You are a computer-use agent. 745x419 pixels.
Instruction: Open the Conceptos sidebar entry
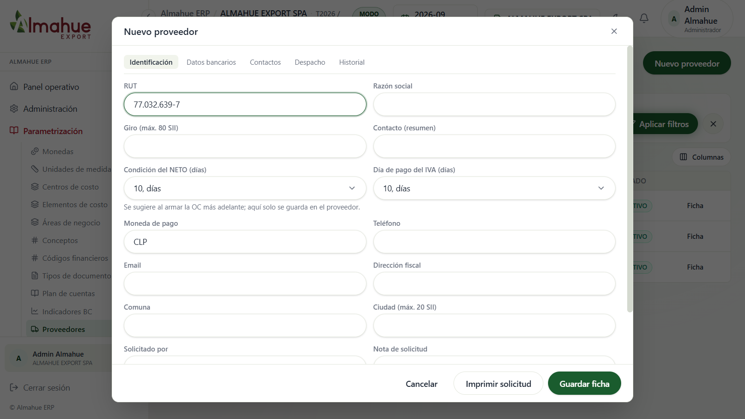(x=60, y=240)
